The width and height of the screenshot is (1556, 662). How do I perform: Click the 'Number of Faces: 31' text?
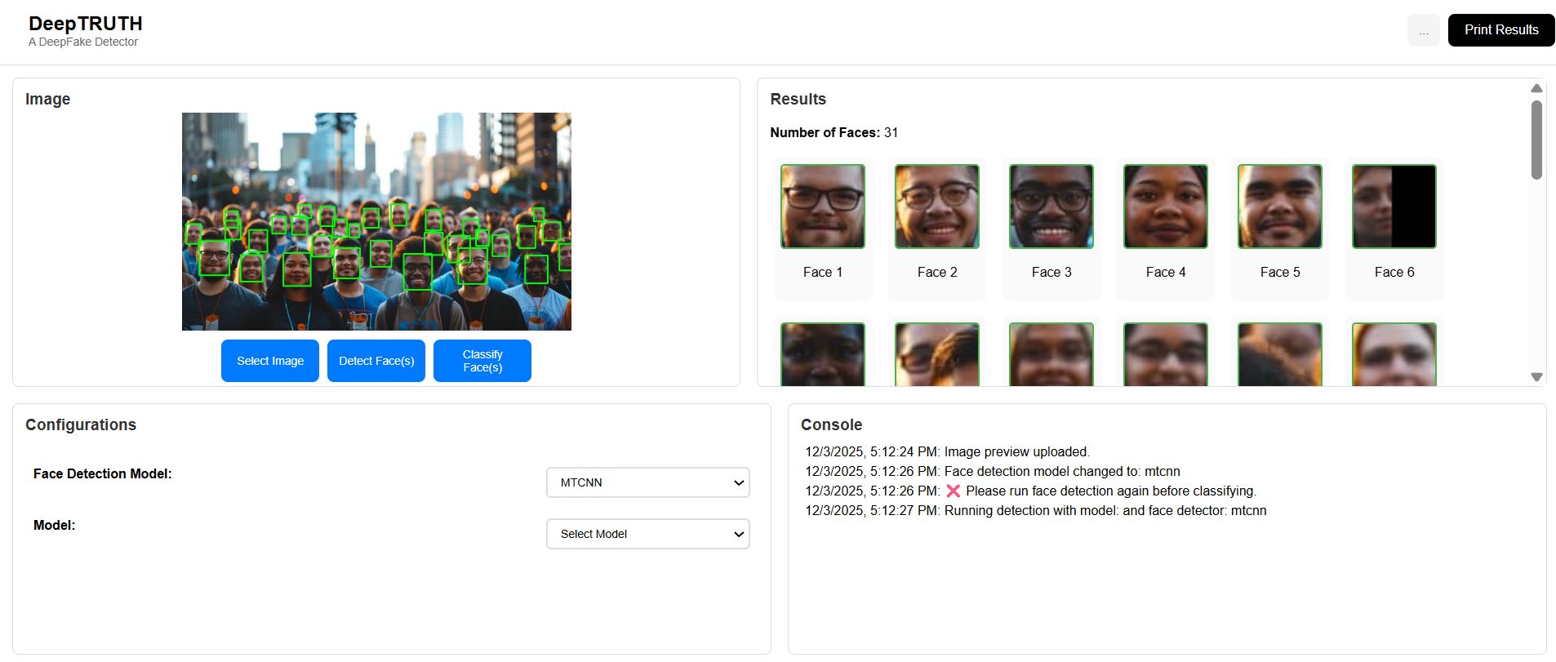(834, 132)
